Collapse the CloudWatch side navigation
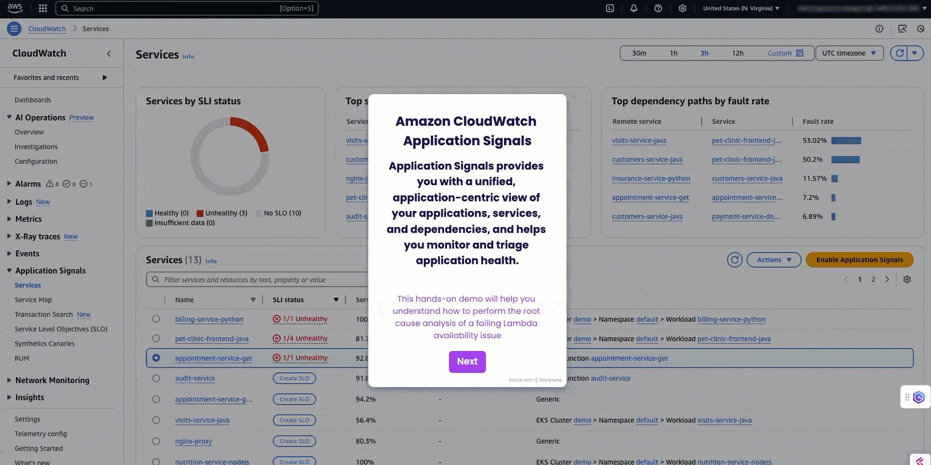This screenshot has width=931, height=465. 109,54
